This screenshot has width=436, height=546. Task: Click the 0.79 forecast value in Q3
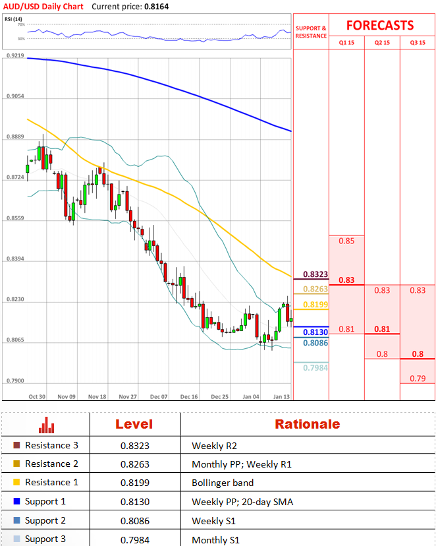418,379
